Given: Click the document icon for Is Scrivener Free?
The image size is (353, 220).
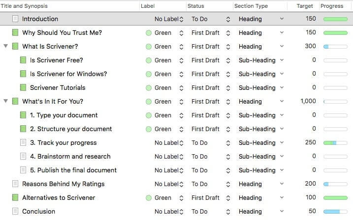Looking at the screenshot, I should (x=23, y=60).
